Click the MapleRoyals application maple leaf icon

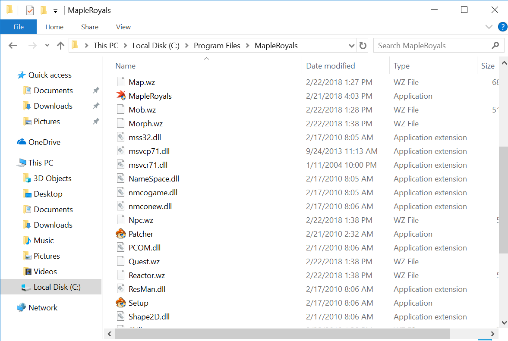pos(121,96)
